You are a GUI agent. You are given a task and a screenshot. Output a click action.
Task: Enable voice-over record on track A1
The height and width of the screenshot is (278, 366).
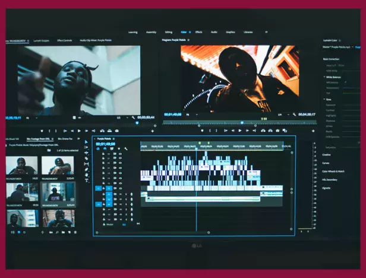pyautogui.click(x=132, y=194)
